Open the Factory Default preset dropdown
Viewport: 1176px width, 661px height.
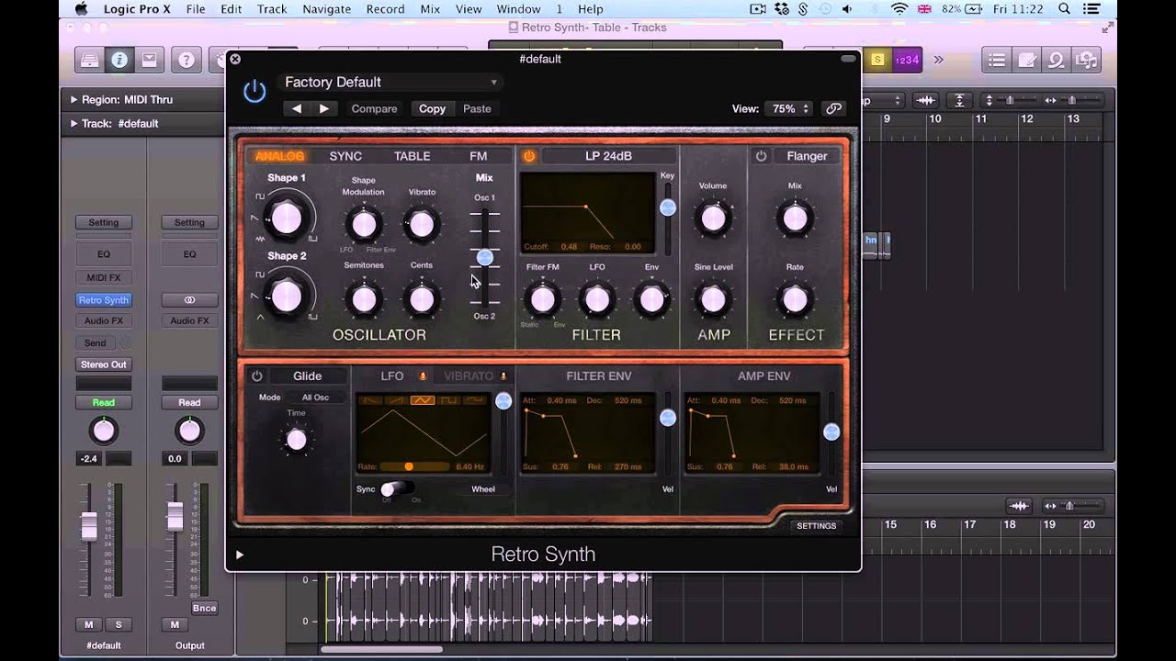click(390, 82)
